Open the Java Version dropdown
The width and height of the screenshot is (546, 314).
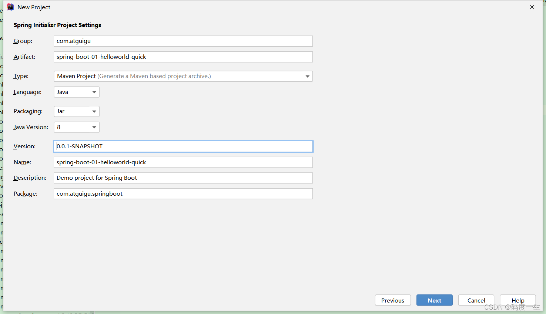pos(77,127)
